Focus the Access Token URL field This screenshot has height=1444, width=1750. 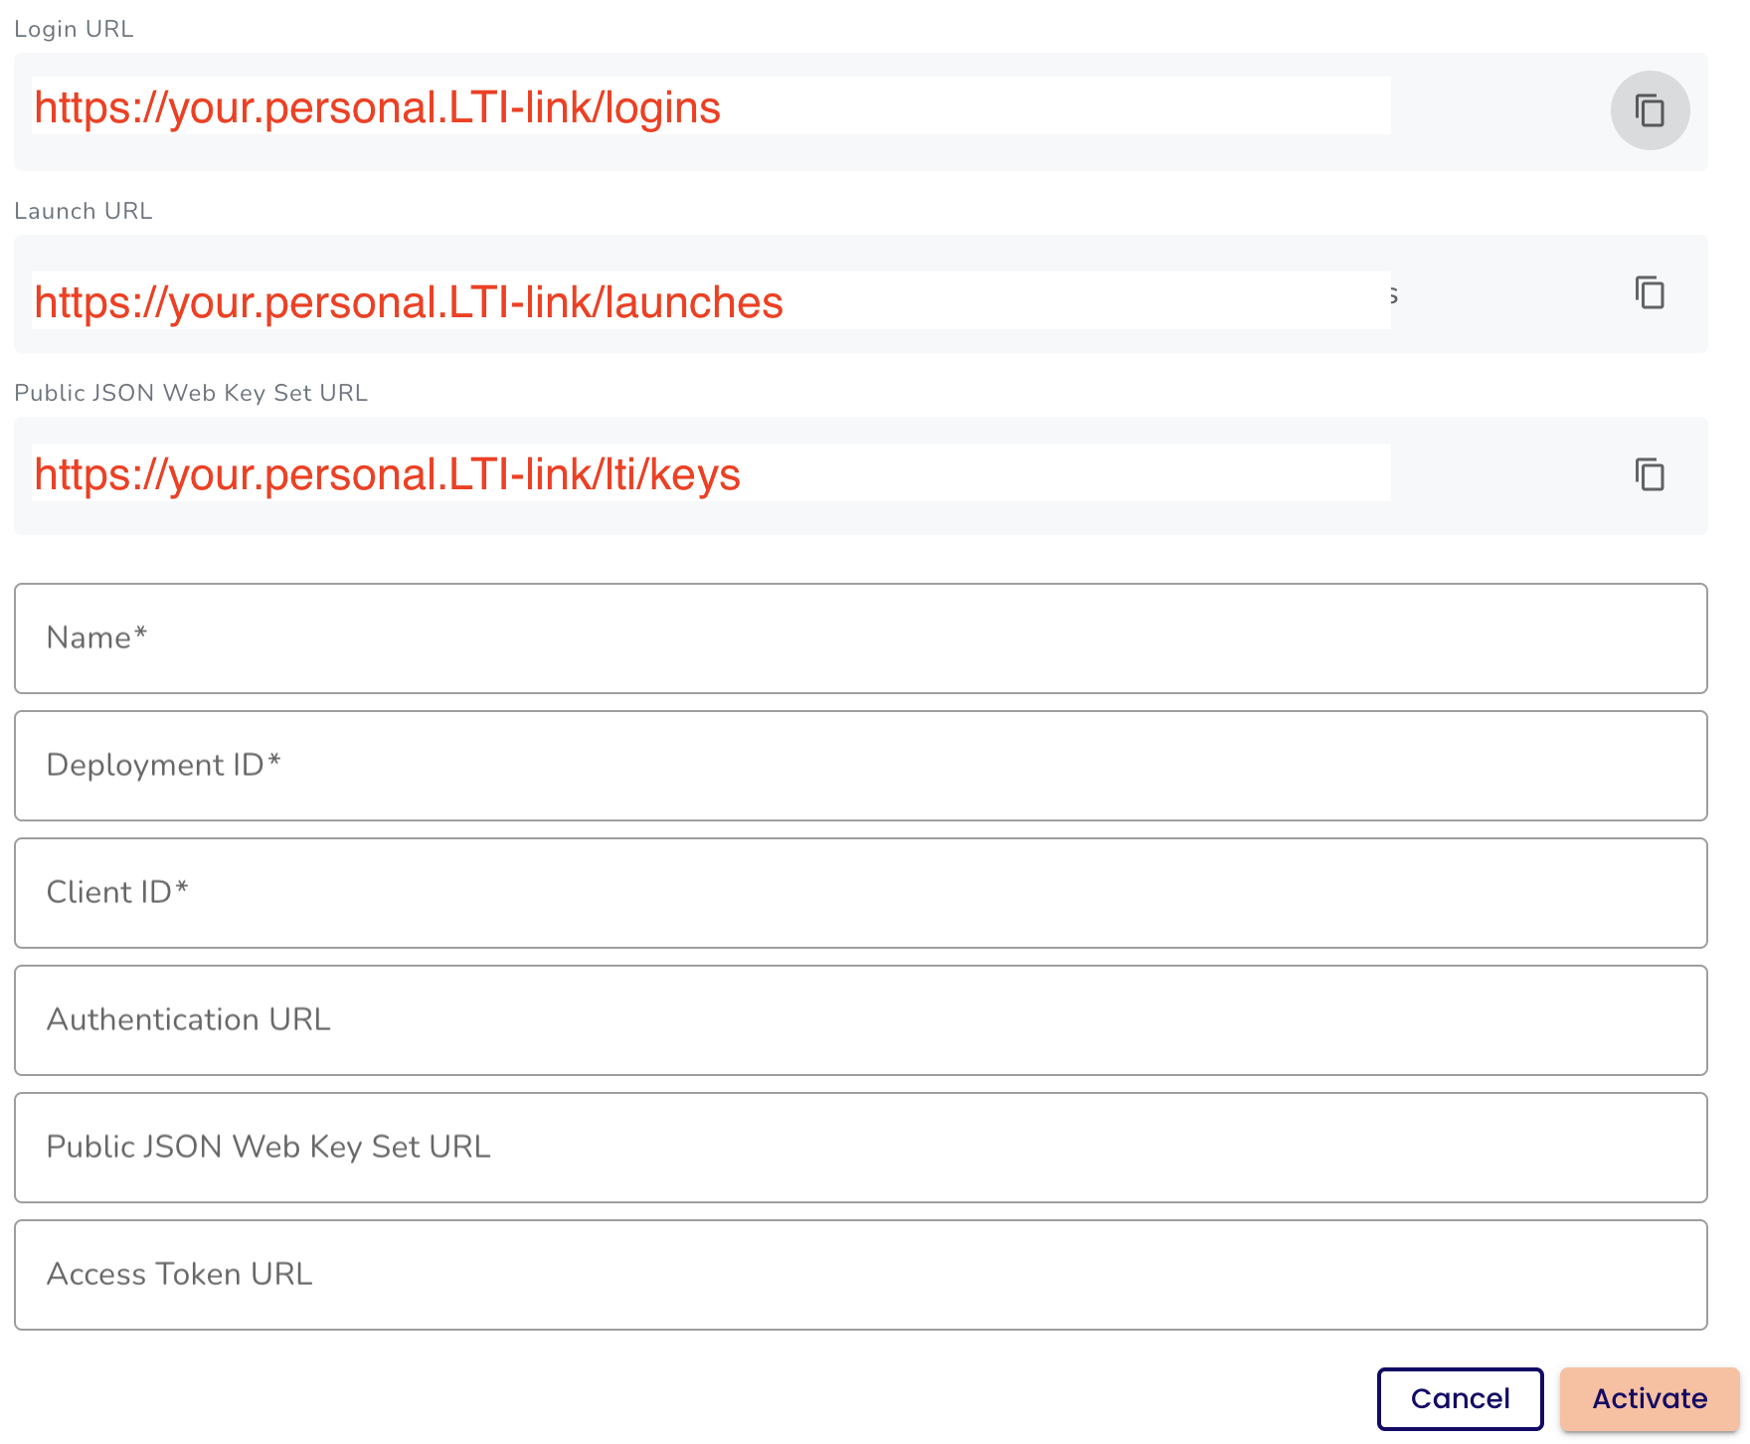click(861, 1275)
